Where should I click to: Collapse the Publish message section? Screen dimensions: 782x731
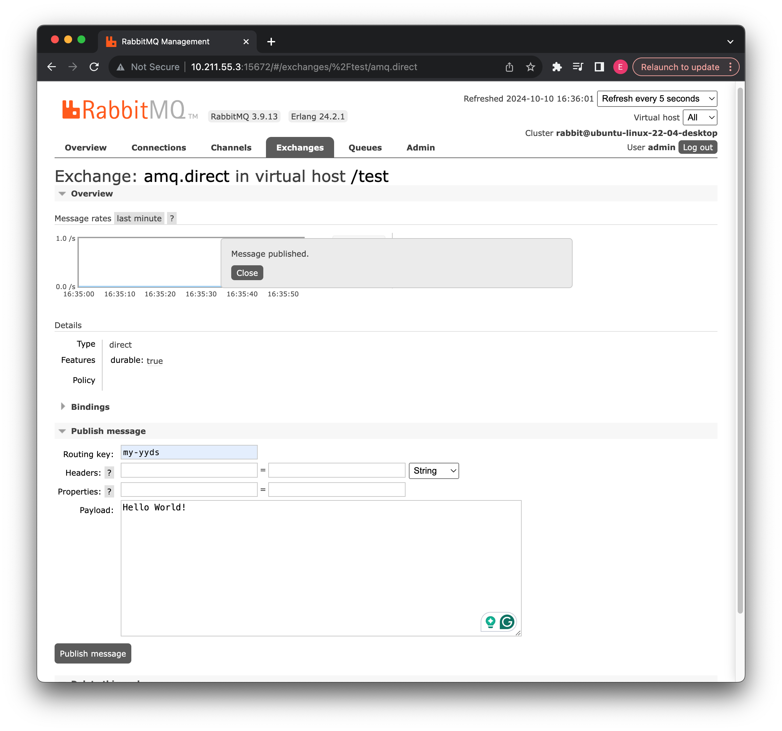[108, 431]
